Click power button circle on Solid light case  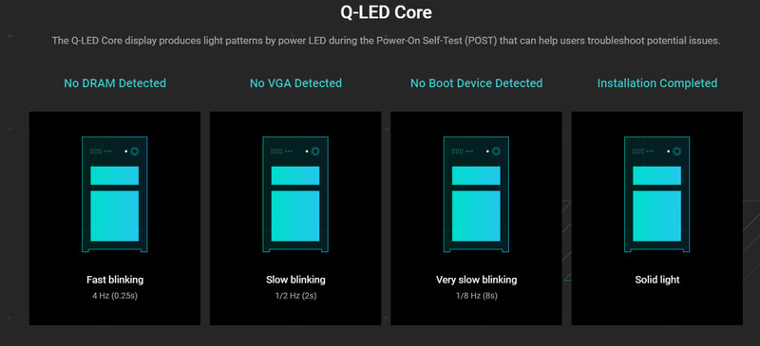click(x=677, y=152)
